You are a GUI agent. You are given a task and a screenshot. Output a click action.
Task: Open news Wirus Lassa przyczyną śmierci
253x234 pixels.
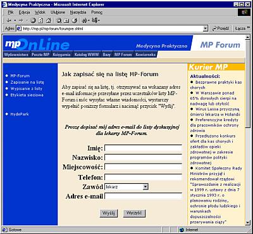click(215, 112)
